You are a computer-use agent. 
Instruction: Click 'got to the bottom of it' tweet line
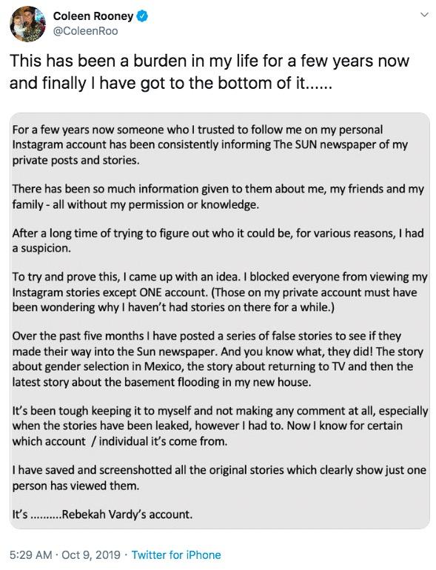pos(170,83)
